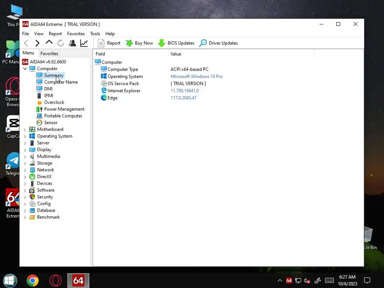Open the notification center icon
Screen dimensions: 384x288
367,280
